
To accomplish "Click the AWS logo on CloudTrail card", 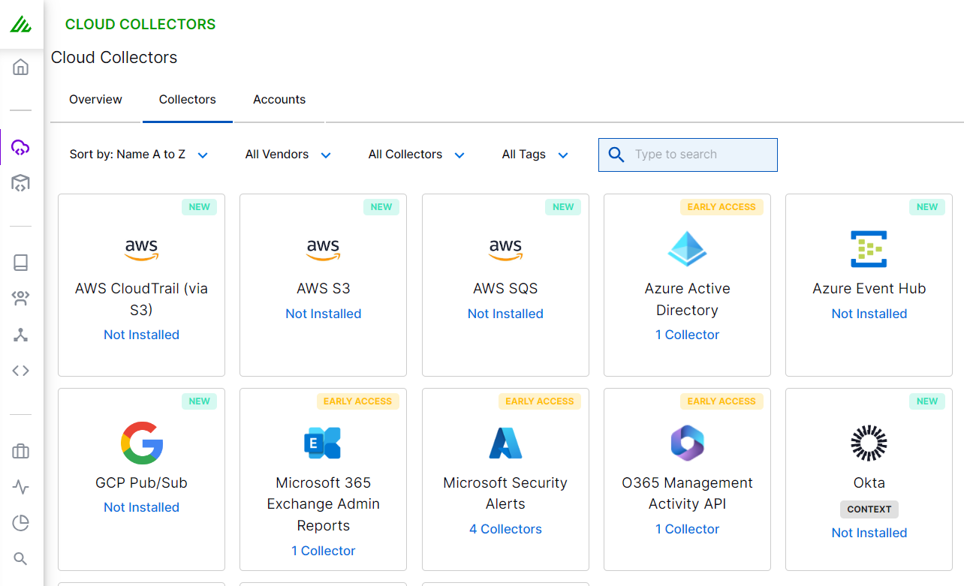I will click(x=141, y=249).
